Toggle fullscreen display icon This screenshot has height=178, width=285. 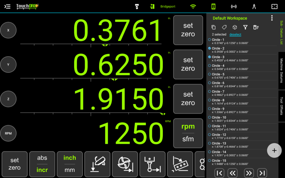point(274,6)
